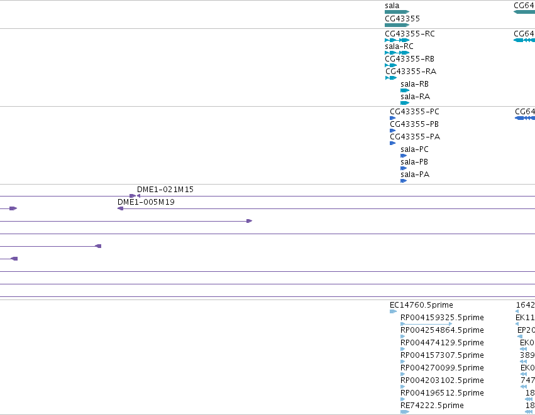Select the sala-RC transcript

click(399, 46)
